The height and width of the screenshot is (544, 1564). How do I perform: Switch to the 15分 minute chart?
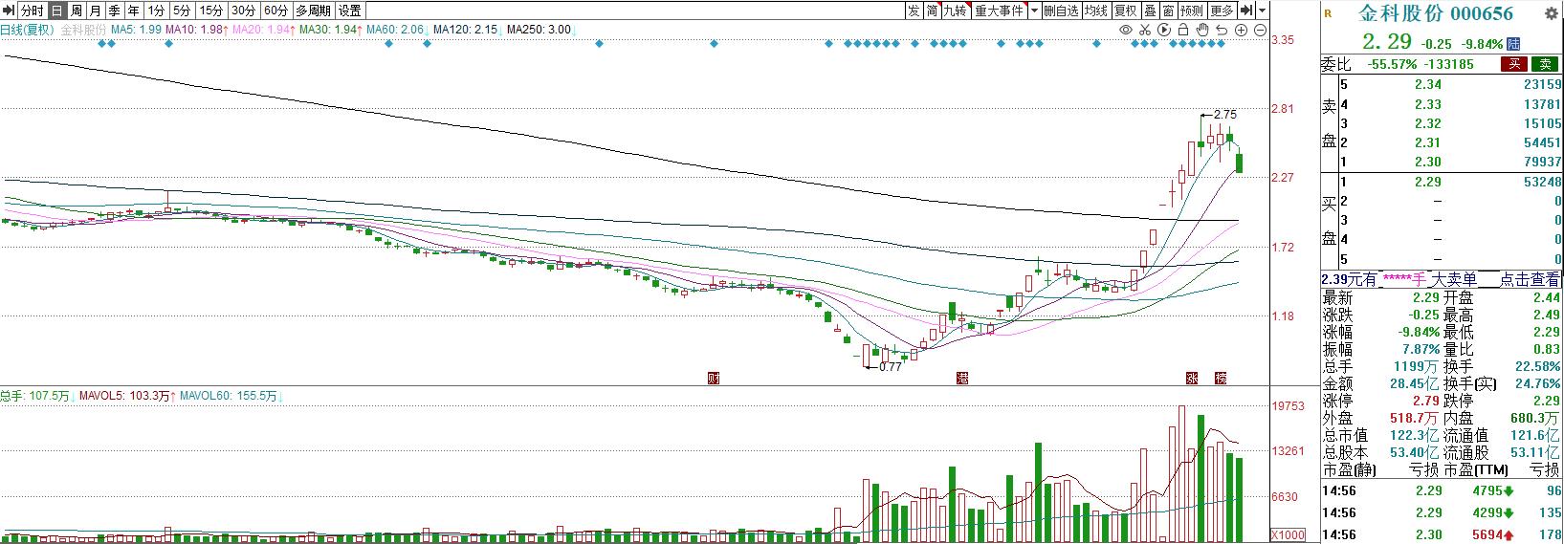[211, 11]
